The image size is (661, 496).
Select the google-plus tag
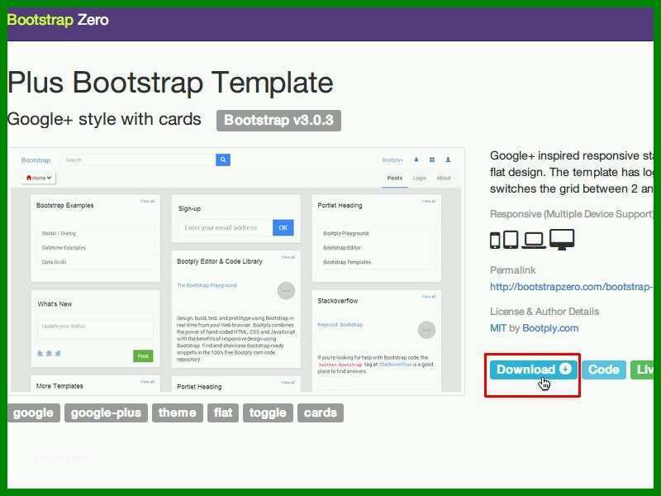pyautogui.click(x=106, y=413)
